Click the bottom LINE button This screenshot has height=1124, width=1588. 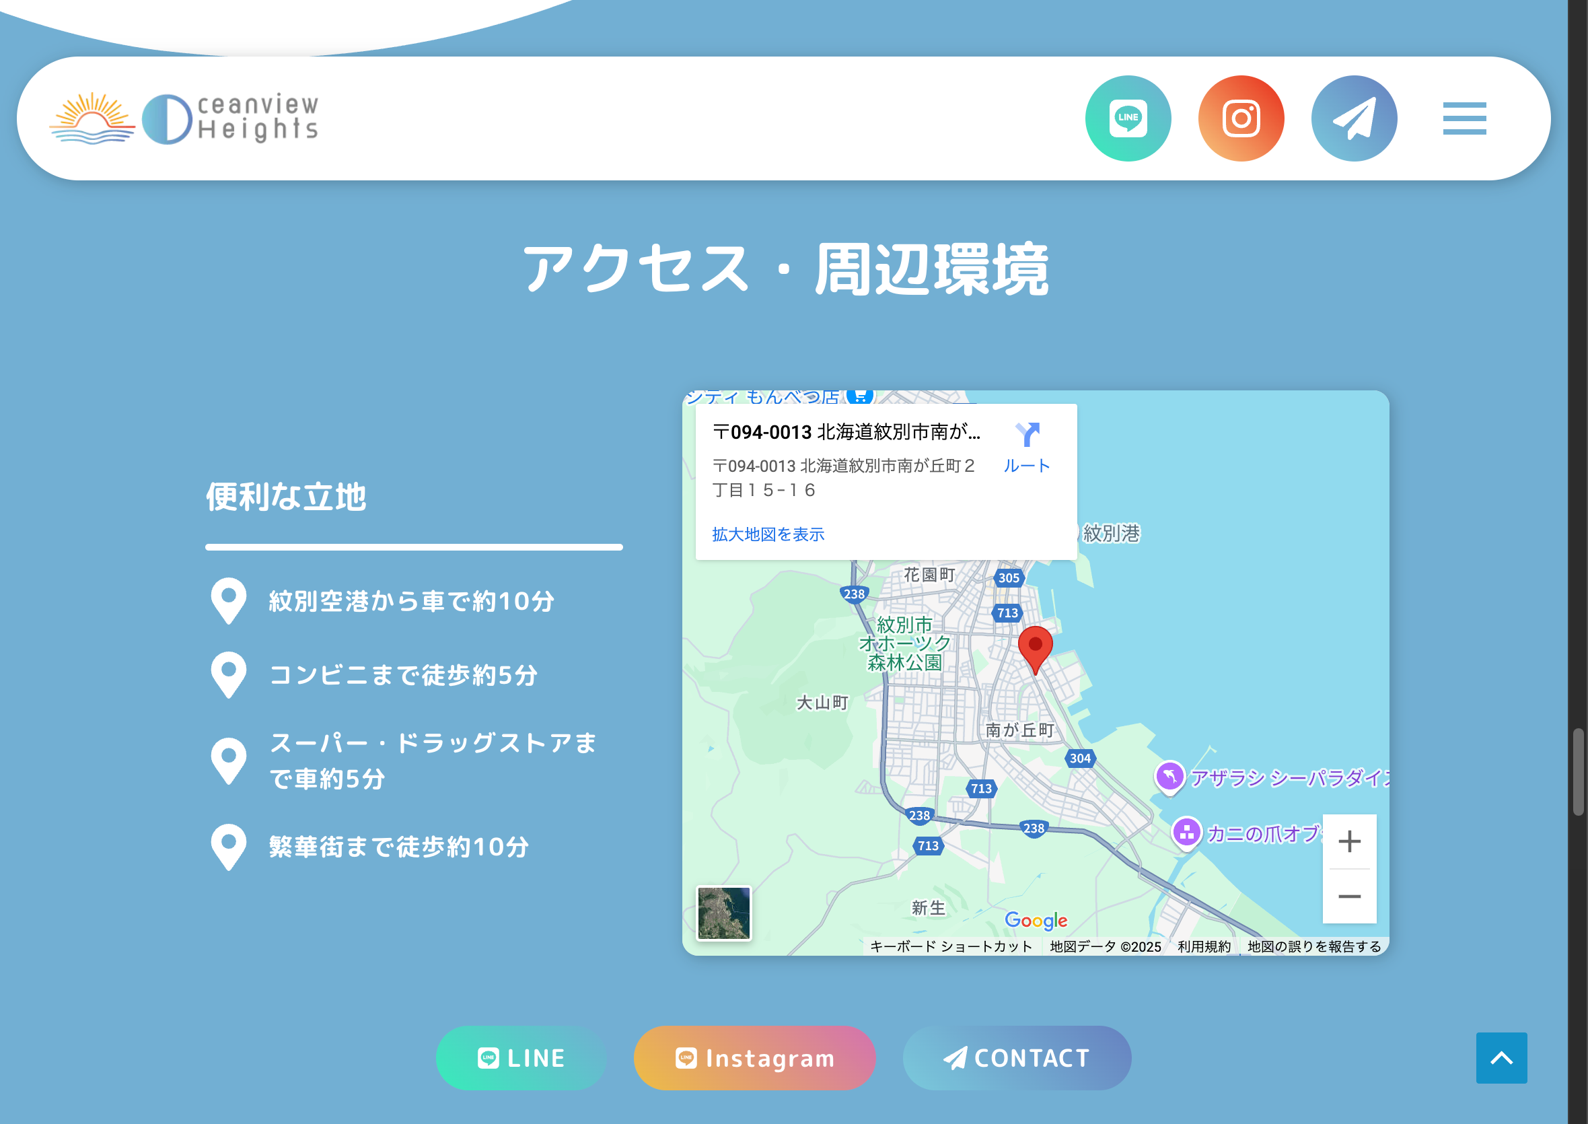(521, 1057)
